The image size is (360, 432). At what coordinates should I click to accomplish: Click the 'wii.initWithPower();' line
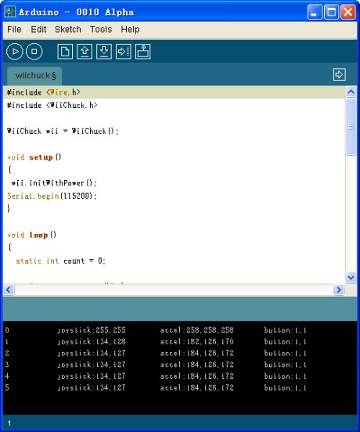[x=54, y=183]
